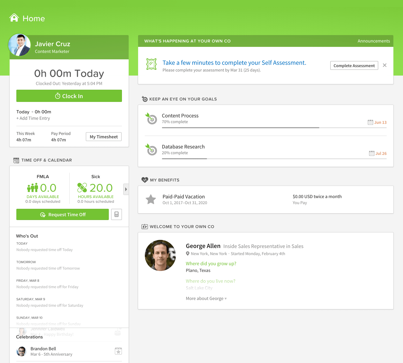Image resolution: width=403 pixels, height=363 pixels.
Task: Open the Announcements tab
Action: coord(374,41)
